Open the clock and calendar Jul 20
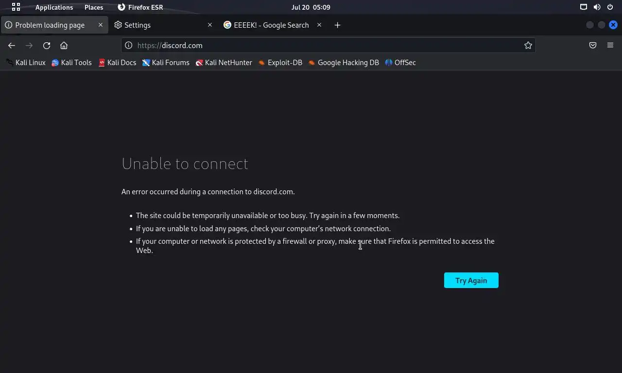The width and height of the screenshot is (622, 373). point(311,7)
